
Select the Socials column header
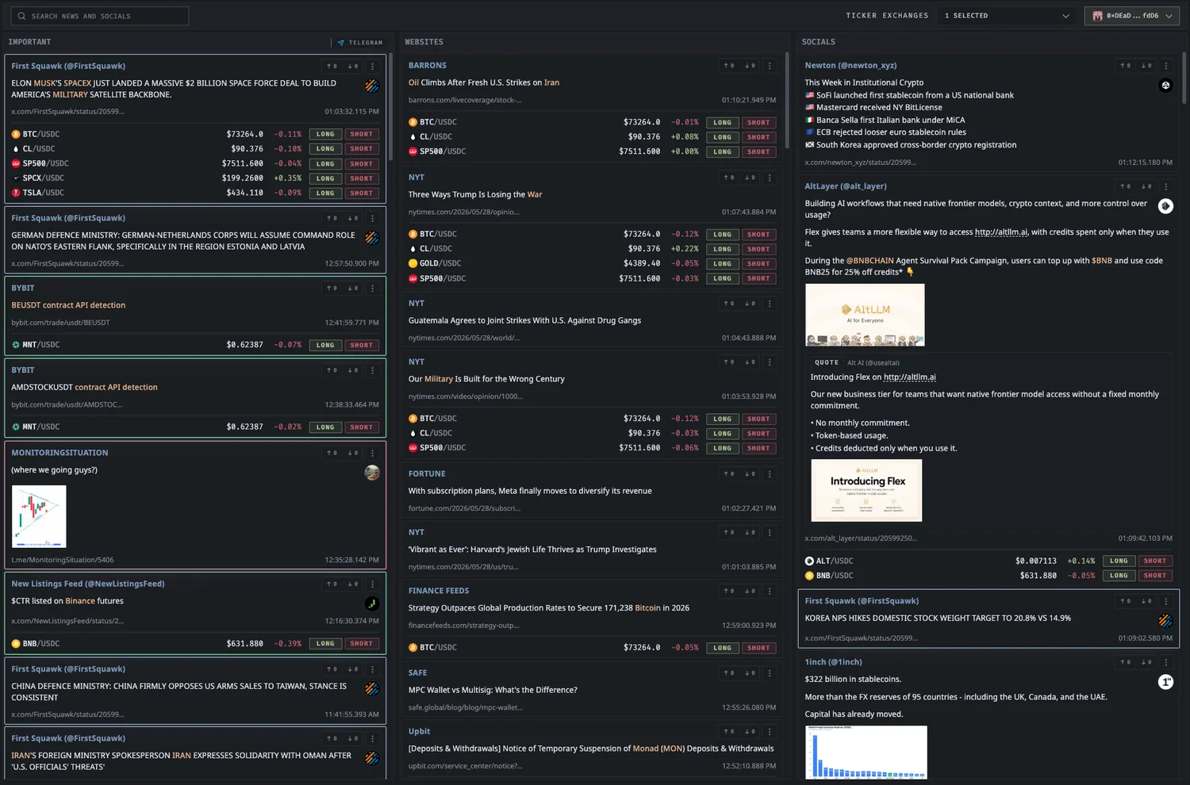(818, 42)
